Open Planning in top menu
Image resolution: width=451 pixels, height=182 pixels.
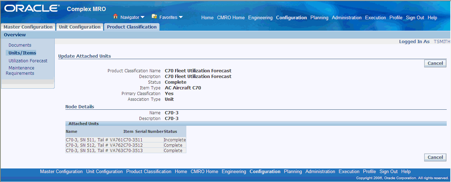[319, 18]
